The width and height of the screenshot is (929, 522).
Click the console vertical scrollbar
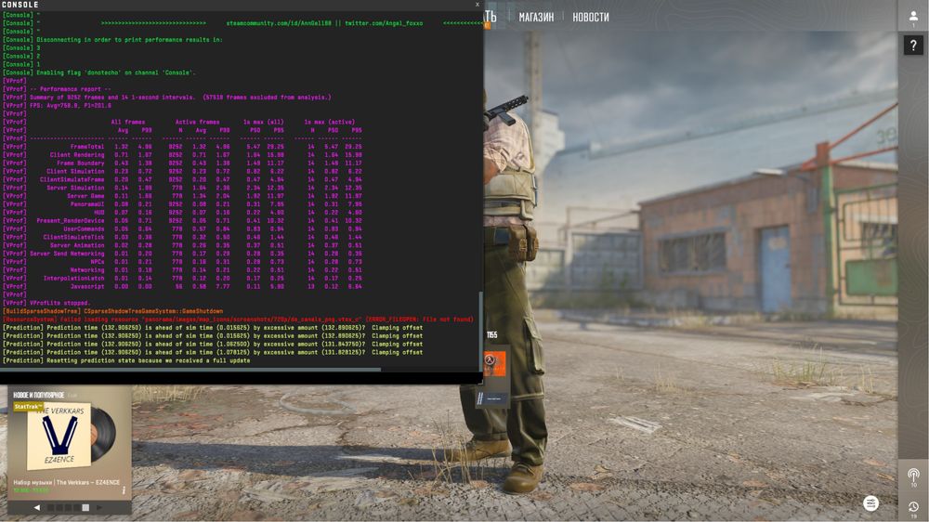pos(480,331)
